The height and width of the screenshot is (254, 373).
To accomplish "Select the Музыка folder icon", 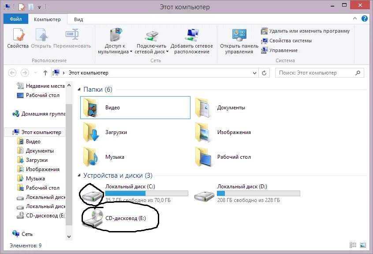I will (x=91, y=157).
